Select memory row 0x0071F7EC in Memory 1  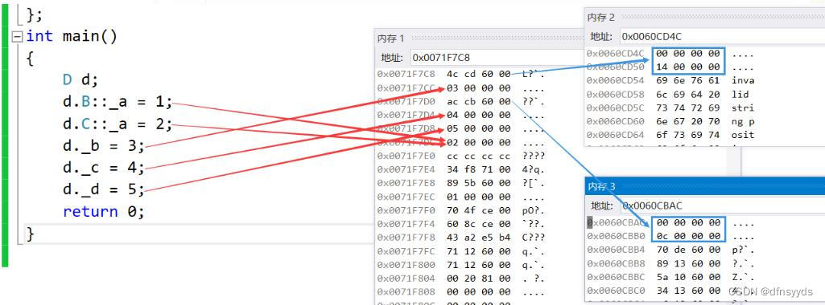(461, 197)
